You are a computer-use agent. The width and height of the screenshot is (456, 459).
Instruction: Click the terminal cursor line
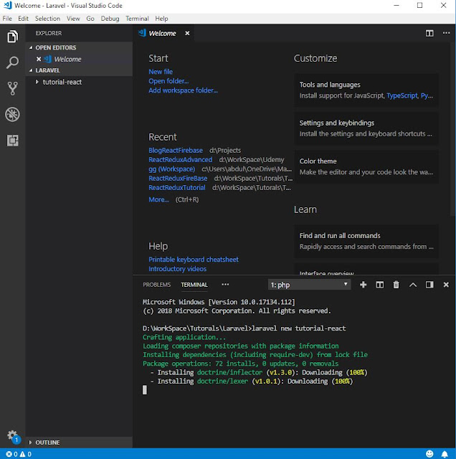tap(145, 389)
